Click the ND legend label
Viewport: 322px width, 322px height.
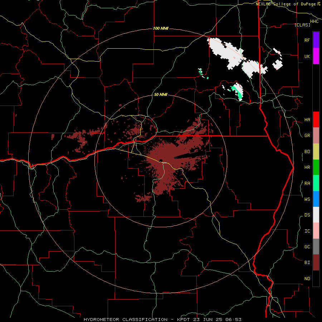coord(307,279)
